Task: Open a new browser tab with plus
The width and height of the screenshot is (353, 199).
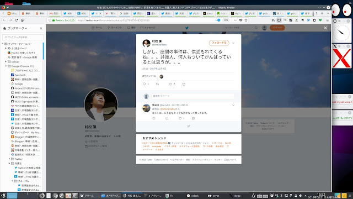Action: 322,13
